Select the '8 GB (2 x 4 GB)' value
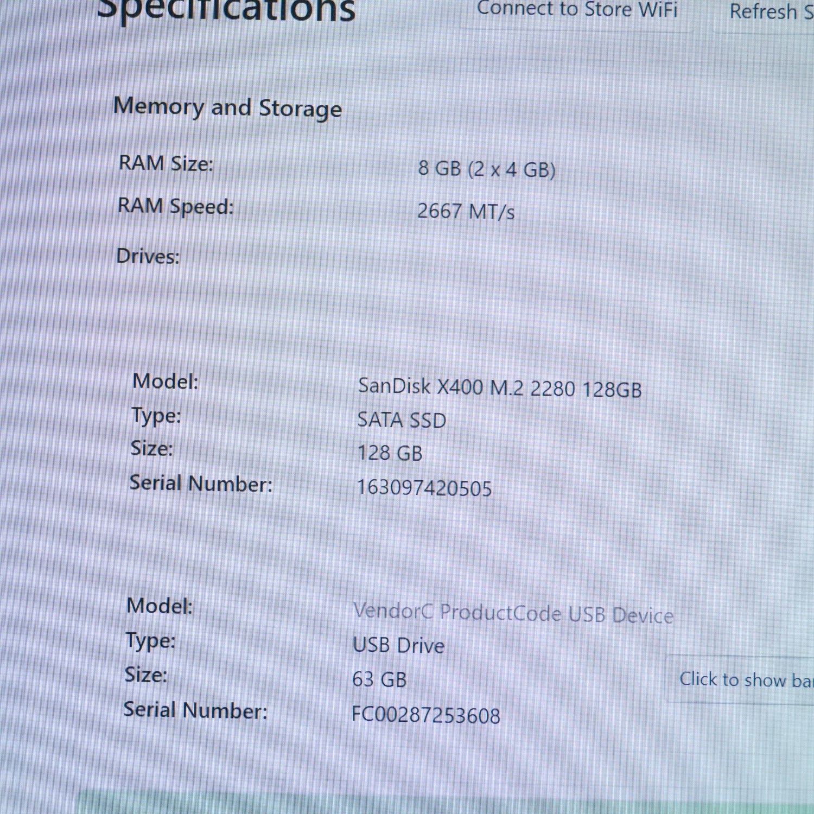Image resolution: width=814 pixels, height=814 pixels. (487, 169)
